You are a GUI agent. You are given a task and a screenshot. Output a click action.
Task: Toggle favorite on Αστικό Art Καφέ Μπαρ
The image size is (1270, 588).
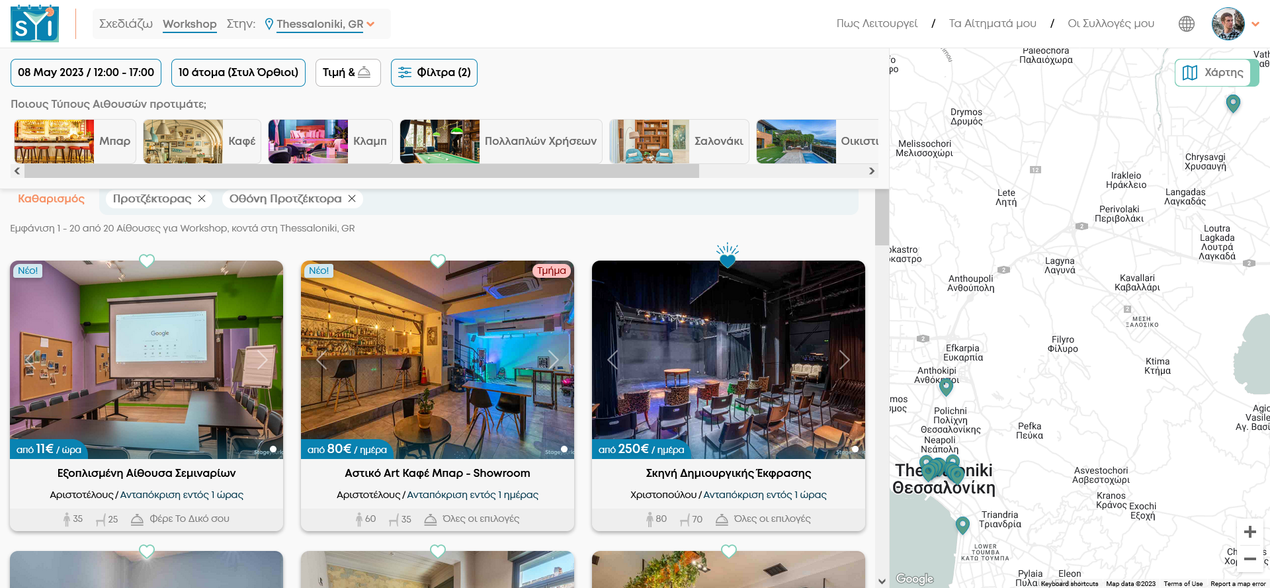point(438,261)
